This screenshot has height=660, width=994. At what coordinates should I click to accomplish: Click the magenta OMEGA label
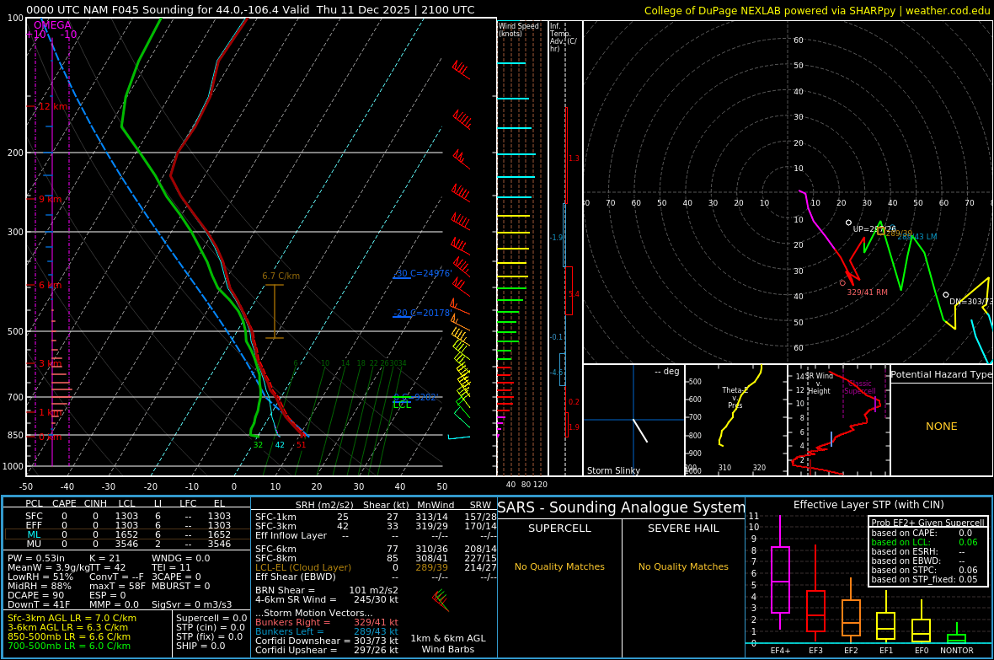52,25
